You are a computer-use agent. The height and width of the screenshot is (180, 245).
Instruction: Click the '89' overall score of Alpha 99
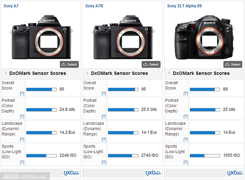click(225, 89)
